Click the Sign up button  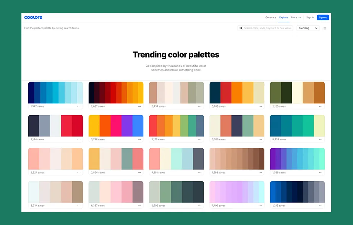pos(323,18)
